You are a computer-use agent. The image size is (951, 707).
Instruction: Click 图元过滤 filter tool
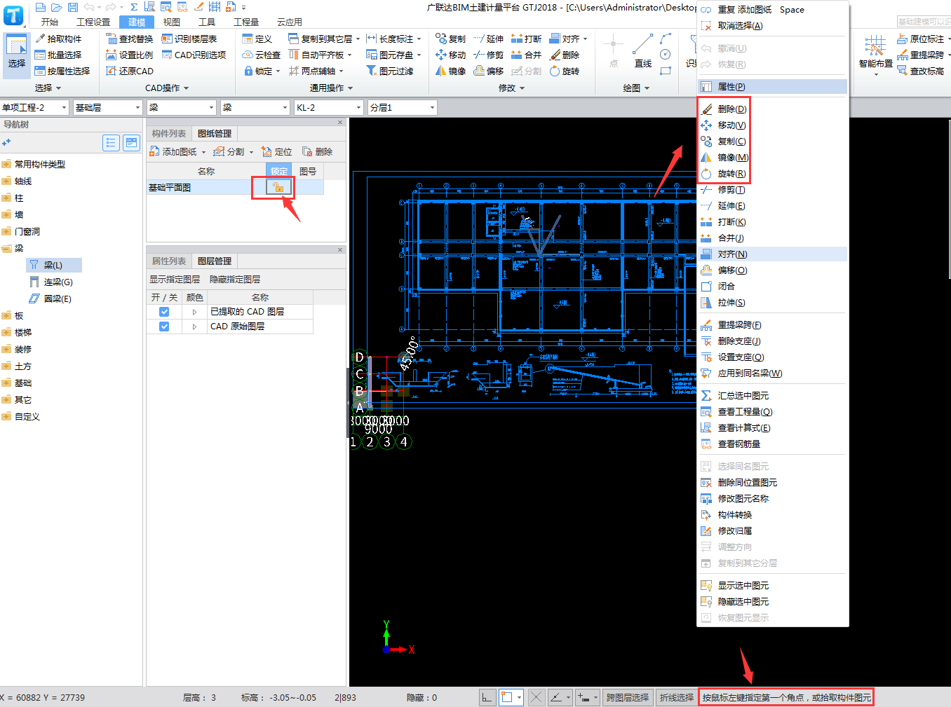point(390,71)
